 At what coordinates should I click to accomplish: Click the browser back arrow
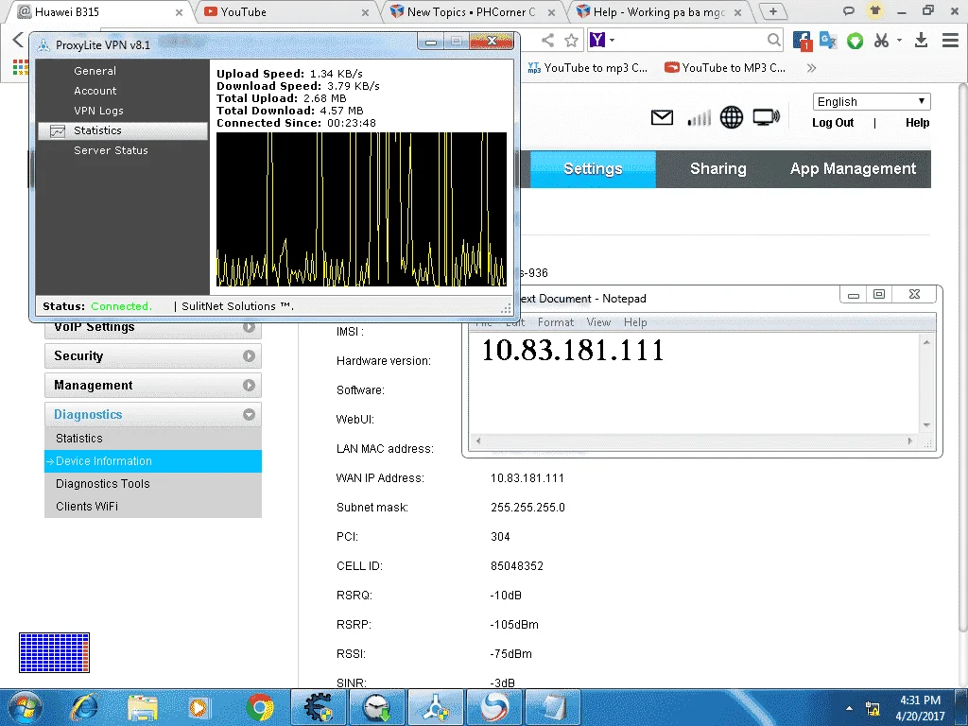[x=18, y=40]
